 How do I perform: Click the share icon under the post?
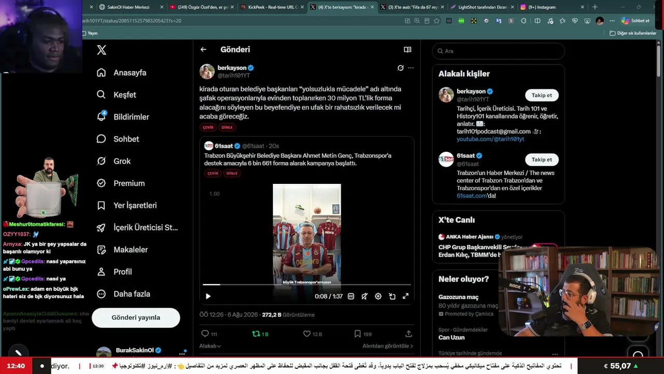coord(409,334)
